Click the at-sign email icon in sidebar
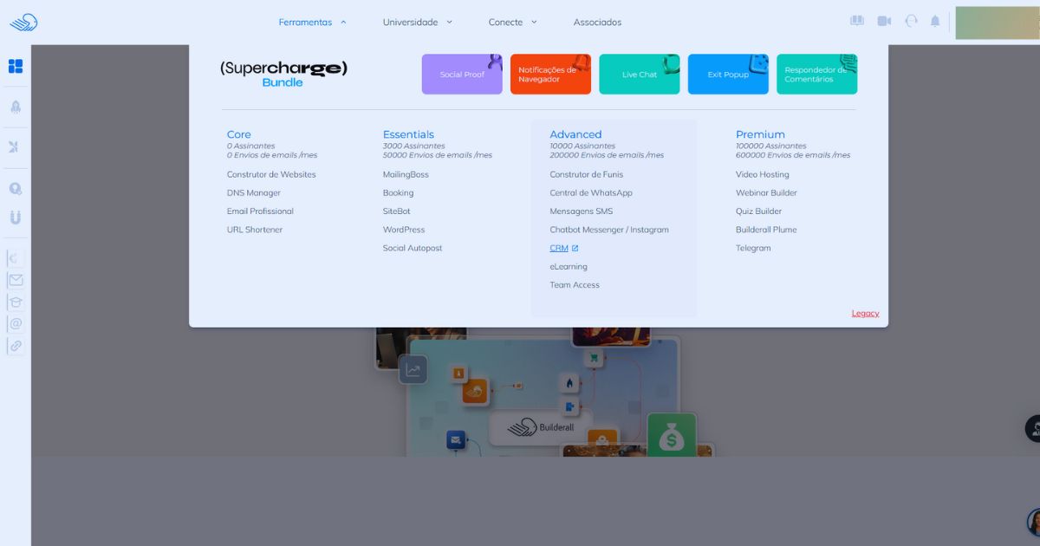The image size is (1040, 546). pos(16,323)
